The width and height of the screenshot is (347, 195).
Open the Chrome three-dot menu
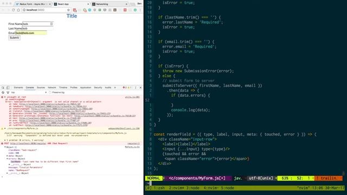pos(140,10)
